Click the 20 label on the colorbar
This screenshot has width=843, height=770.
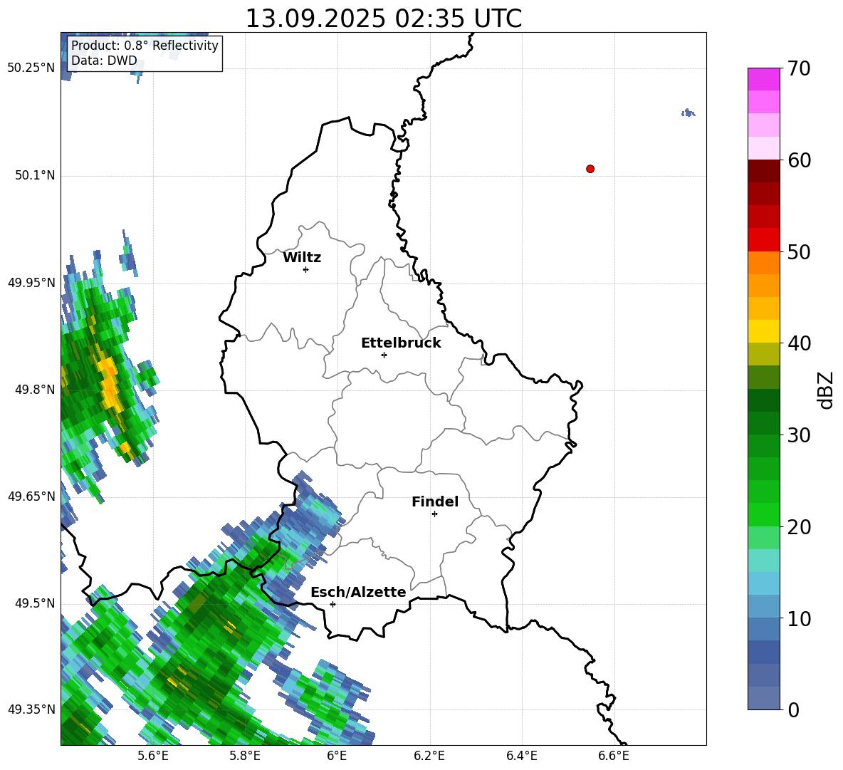(x=799, y=527)
